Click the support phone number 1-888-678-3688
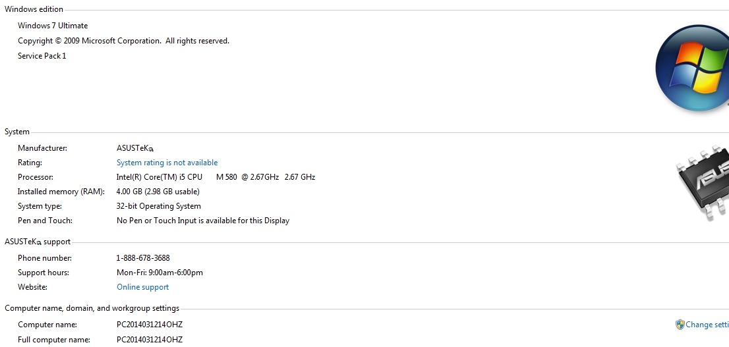Viewport: 729px width, 347px height. (x=143, y=258)
